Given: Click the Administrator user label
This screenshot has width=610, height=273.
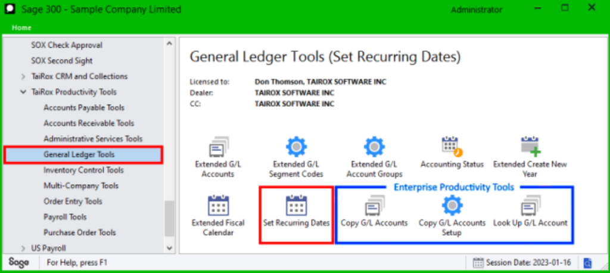Looking at the screenshot, I should [477, 10].
